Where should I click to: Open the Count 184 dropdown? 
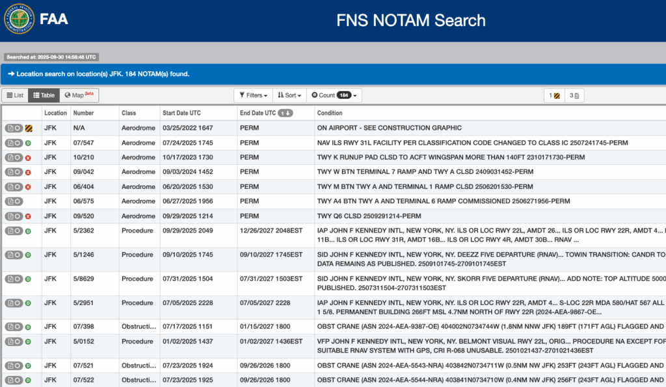click(x=333, y=95)
